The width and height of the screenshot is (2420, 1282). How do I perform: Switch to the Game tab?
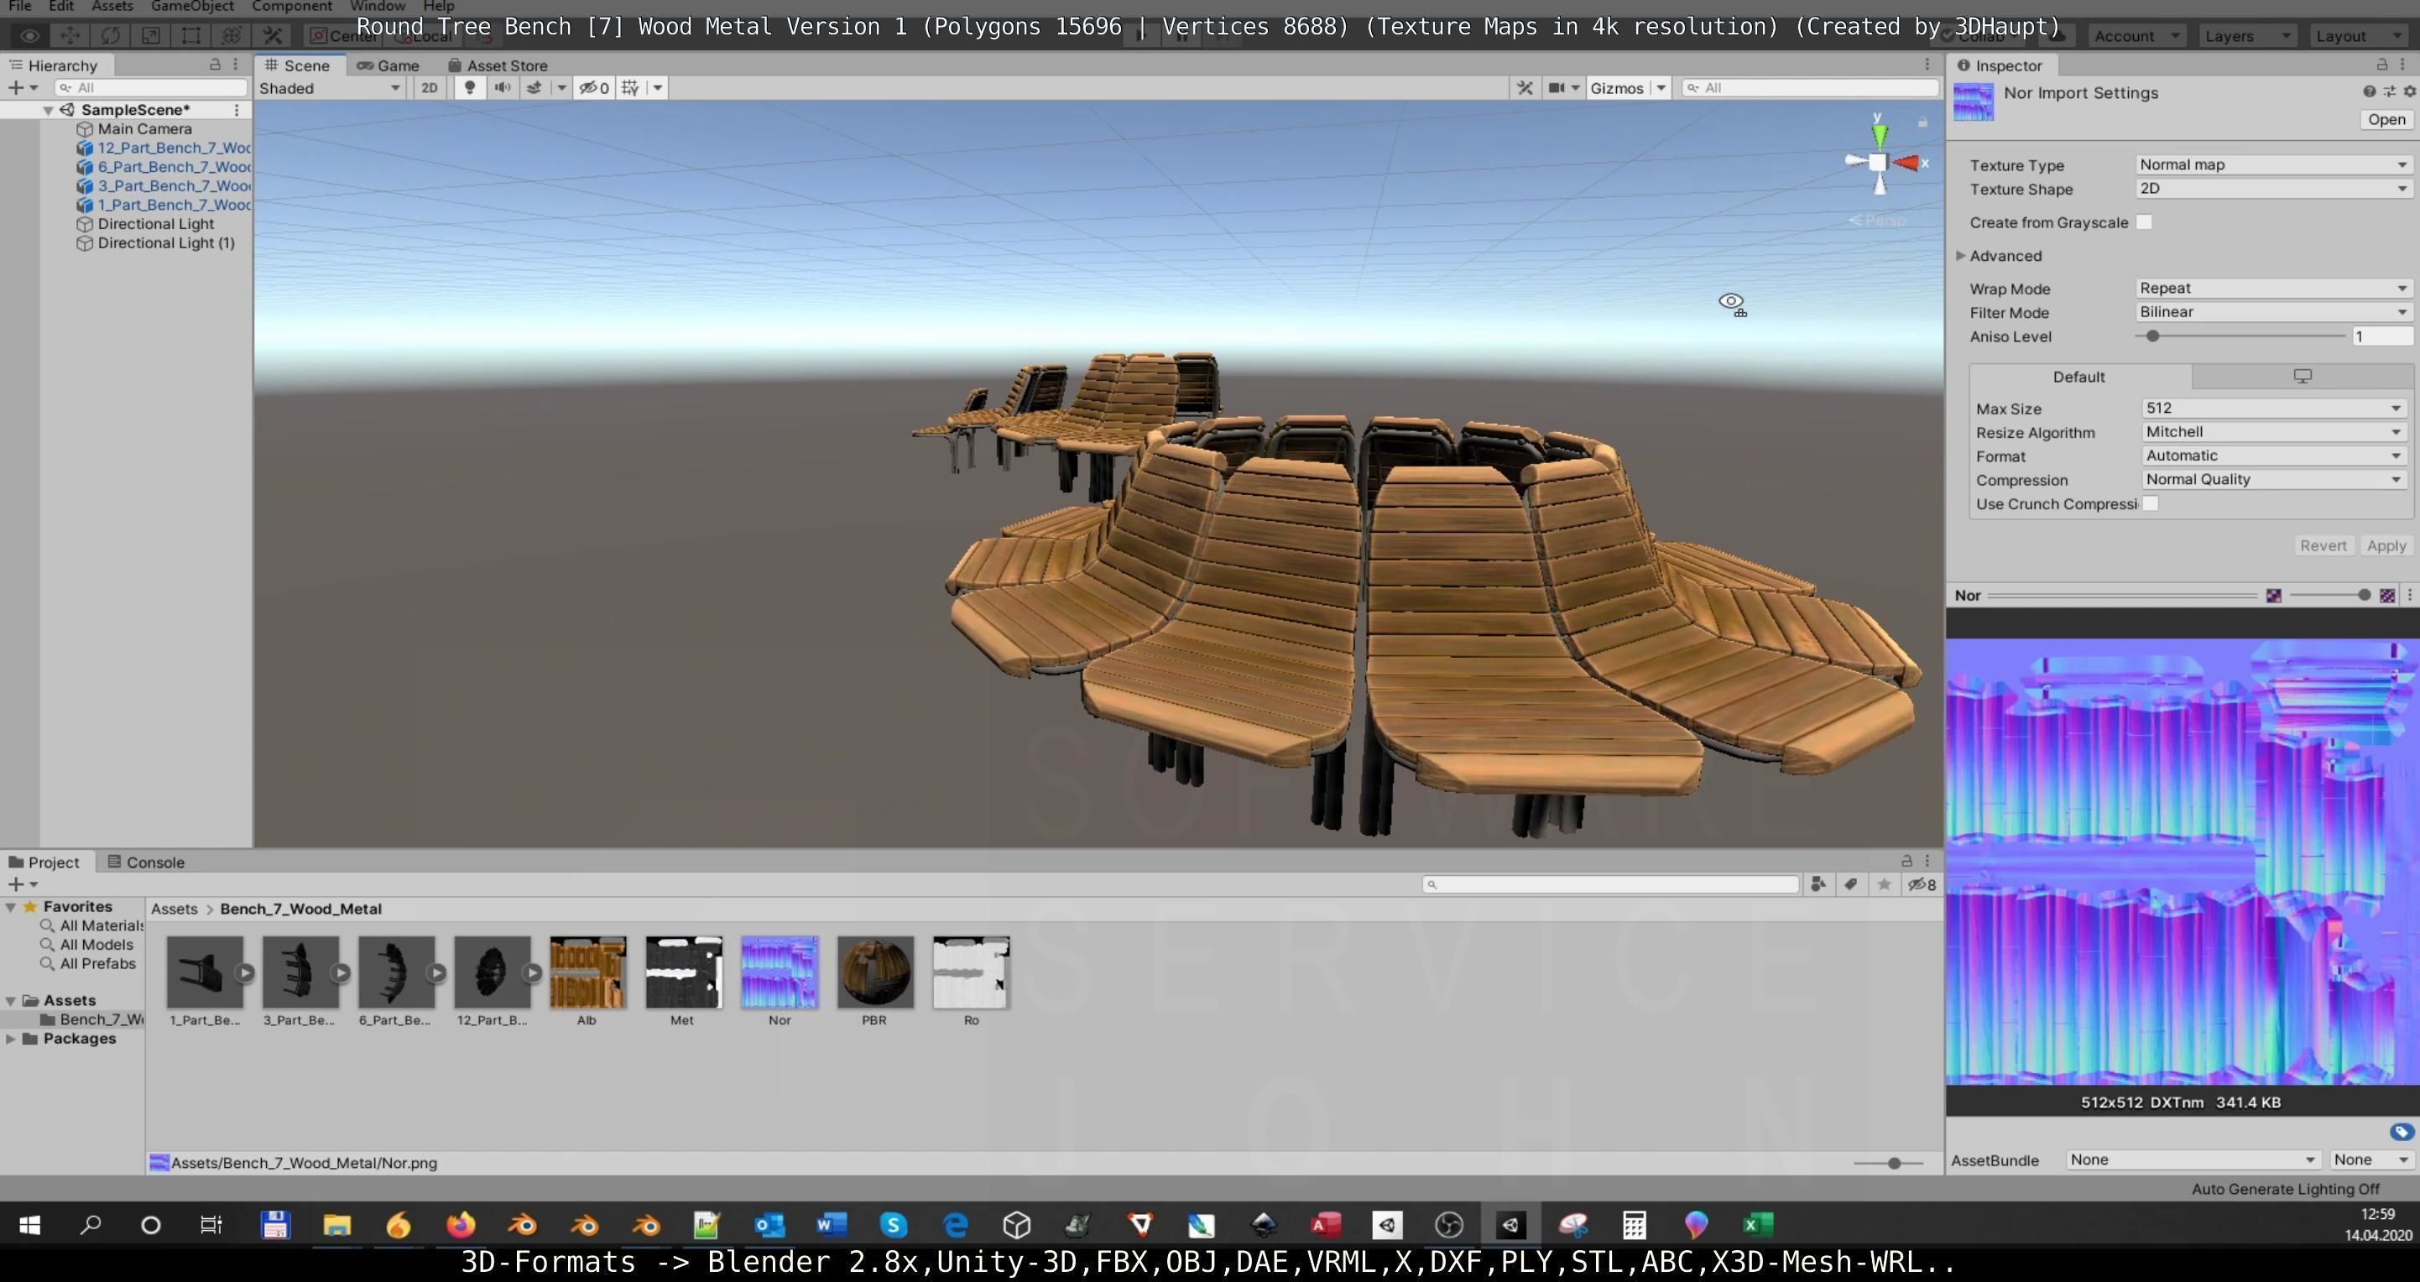pos(388,65)
